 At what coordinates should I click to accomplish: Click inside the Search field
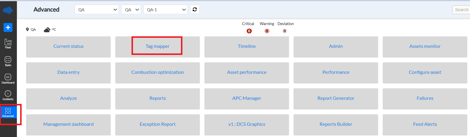point(461,10)
